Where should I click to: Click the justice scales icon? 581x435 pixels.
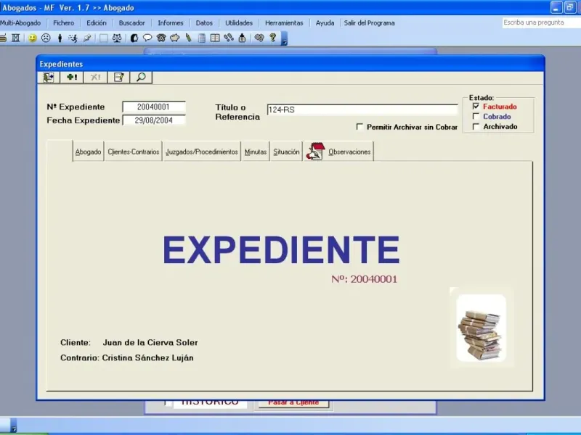click(117, 38)
